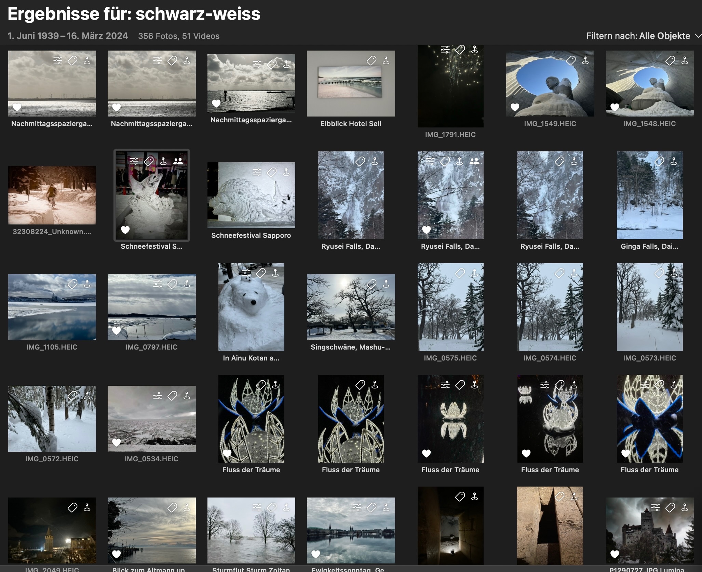Click location pin icon on IMG_1549.HEIC
The width and height of the screenshot is (702, 572).
[585, 61]
